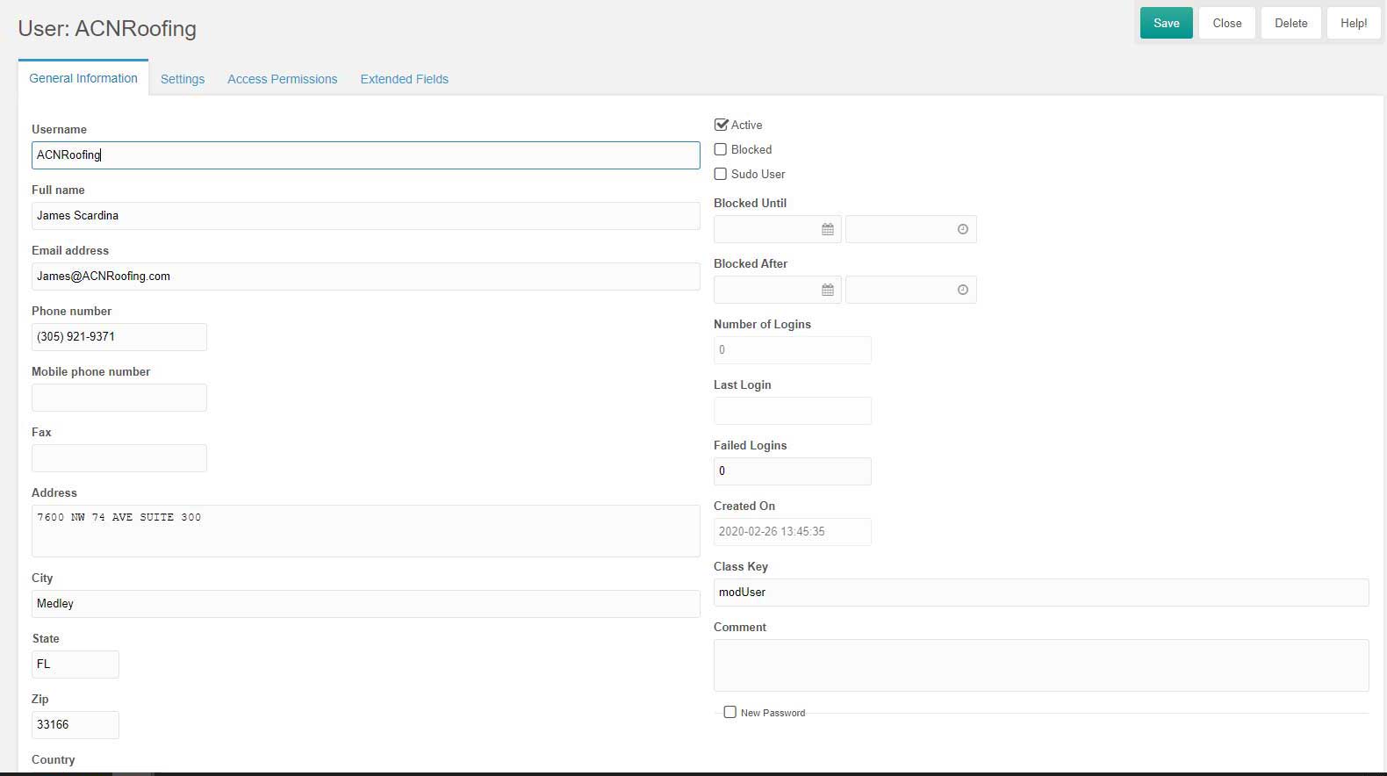The image size is (1387, 776).
Task: Click the Number of Logins field
Action: click(793, 350)
